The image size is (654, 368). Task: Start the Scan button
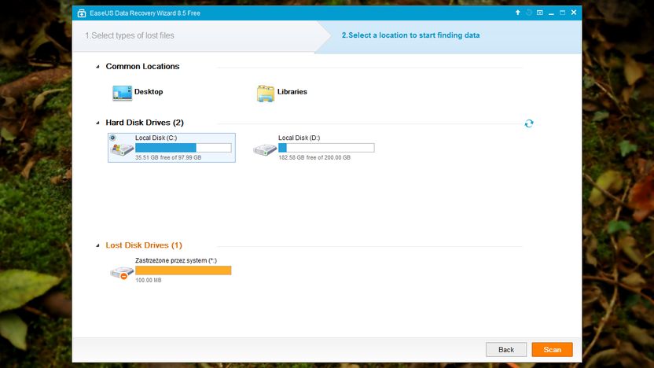coord(553,350)
